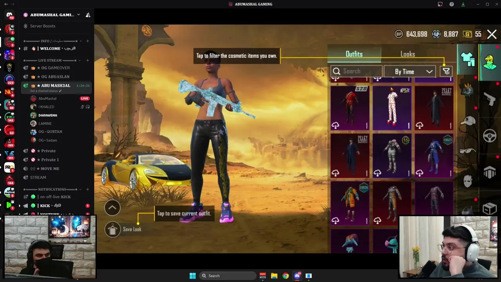This screenshot has width=501, height=282.
Task: Open File Explorer from taskbar
Action: click(x=274, y=276)
